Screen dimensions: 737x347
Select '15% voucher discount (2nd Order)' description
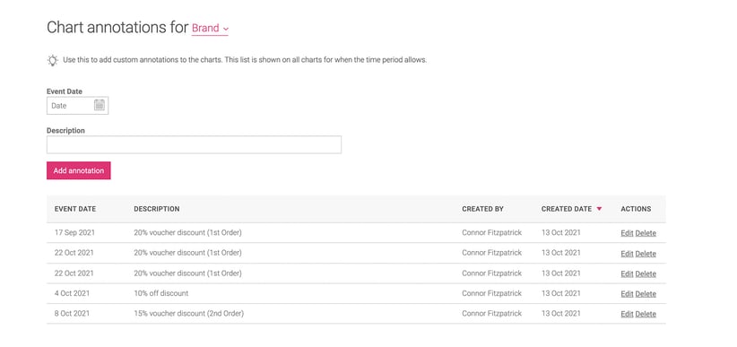(x=189, y=313)
